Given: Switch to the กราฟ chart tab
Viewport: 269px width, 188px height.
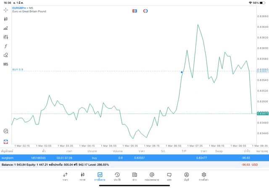Looking at the screenshot, I should pos(82,177).
